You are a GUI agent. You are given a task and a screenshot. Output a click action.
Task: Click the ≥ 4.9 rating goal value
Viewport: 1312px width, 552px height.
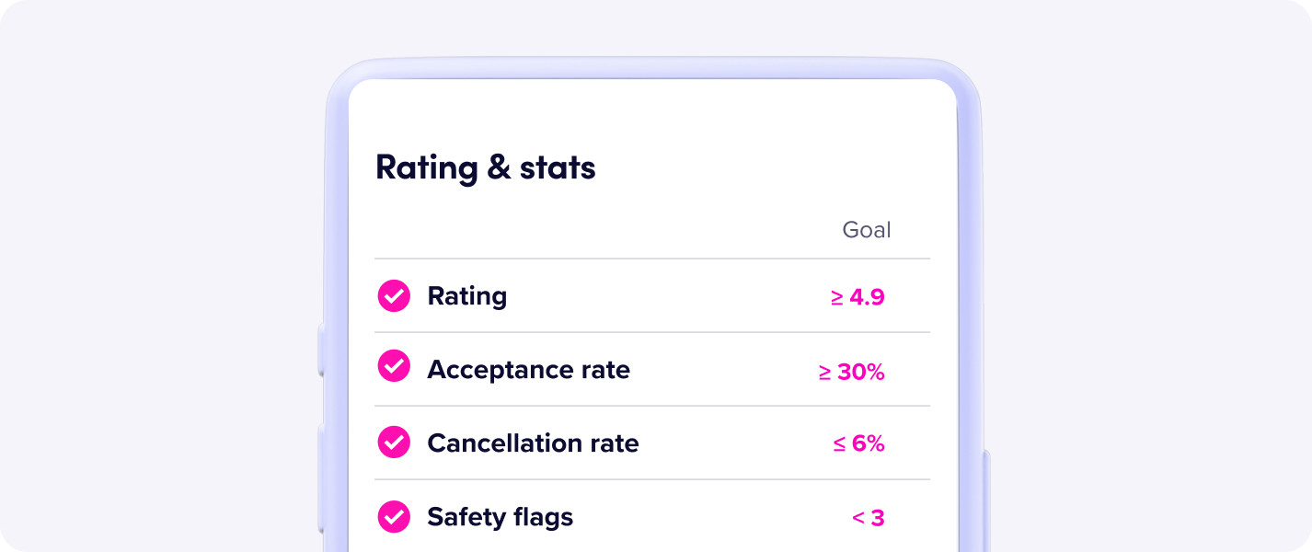[857, 297]
